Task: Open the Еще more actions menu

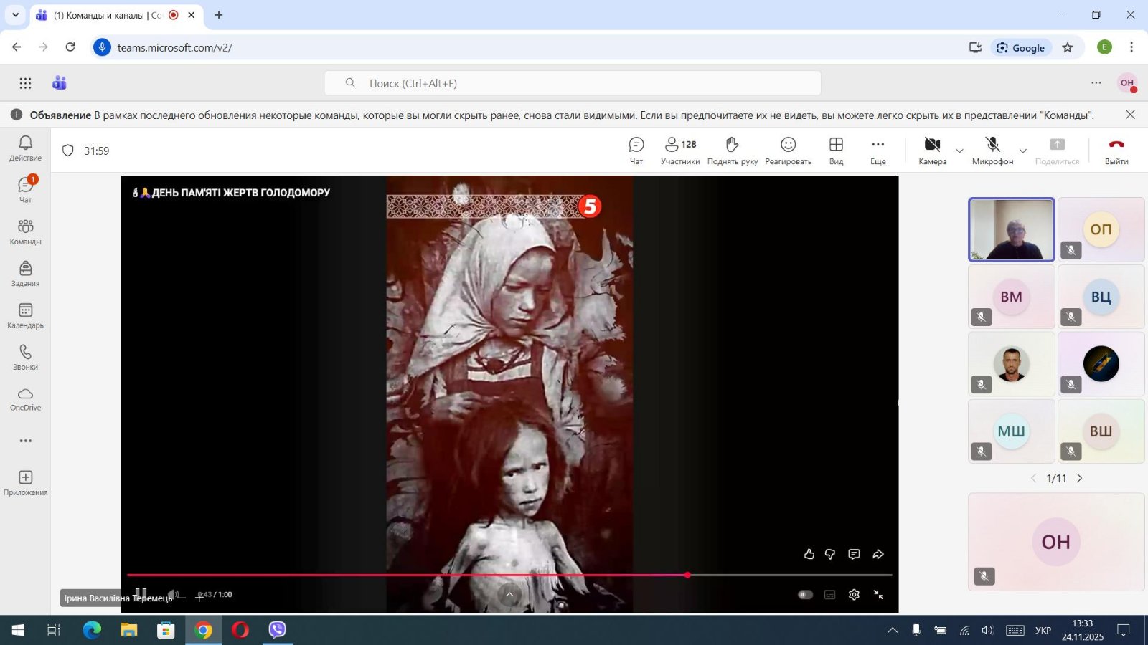Action: pyautogui.click(x=878, y=150)
